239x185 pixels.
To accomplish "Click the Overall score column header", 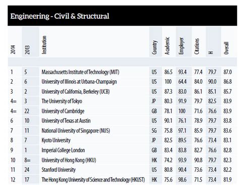I will coord(226,48).
